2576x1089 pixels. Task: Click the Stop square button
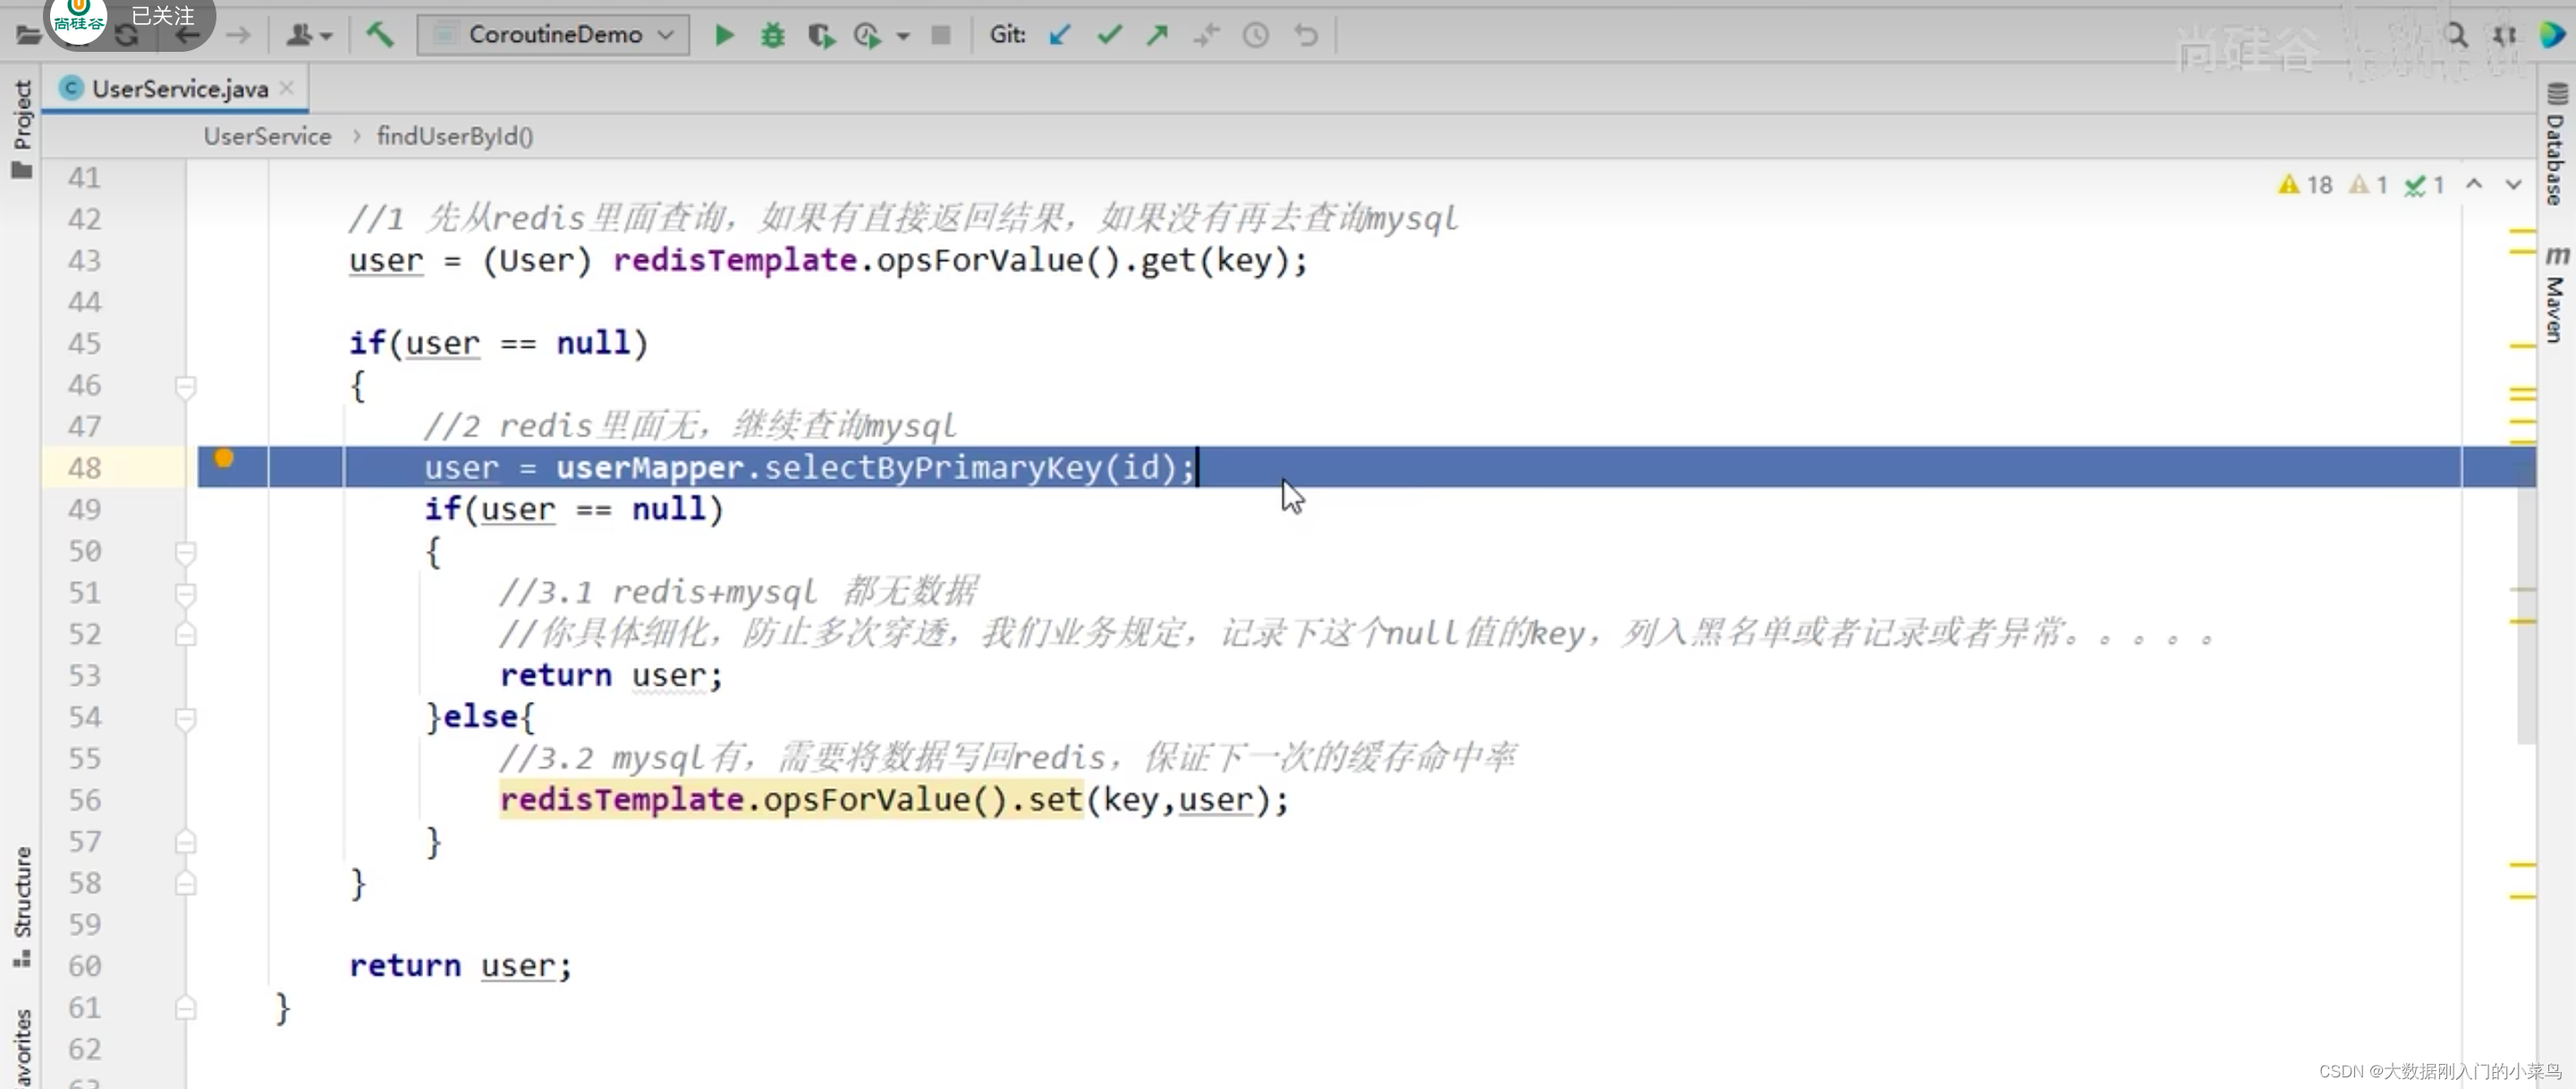(x=940, y=36)
